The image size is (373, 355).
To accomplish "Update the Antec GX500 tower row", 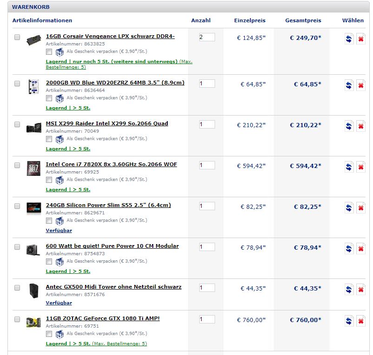I will tap(349, 290).
